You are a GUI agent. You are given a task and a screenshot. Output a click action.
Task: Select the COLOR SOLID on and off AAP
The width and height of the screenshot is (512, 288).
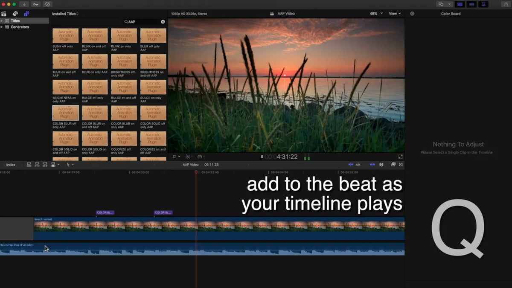pos(65,139)
